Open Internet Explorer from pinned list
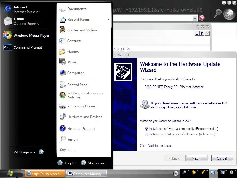Image resolution: width=237 pixels, height=178 pixels. tap(7, 9)
